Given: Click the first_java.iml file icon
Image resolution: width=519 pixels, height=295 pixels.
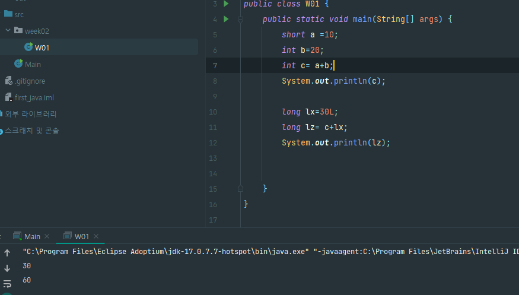Looking at the screenshot, I should (x=9, y=97).
